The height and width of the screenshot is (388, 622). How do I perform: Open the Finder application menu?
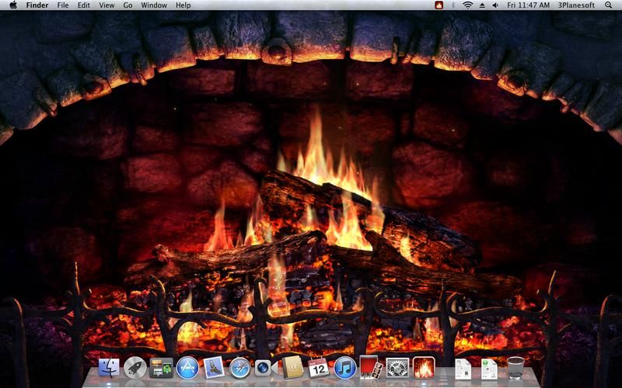[37, 5]
